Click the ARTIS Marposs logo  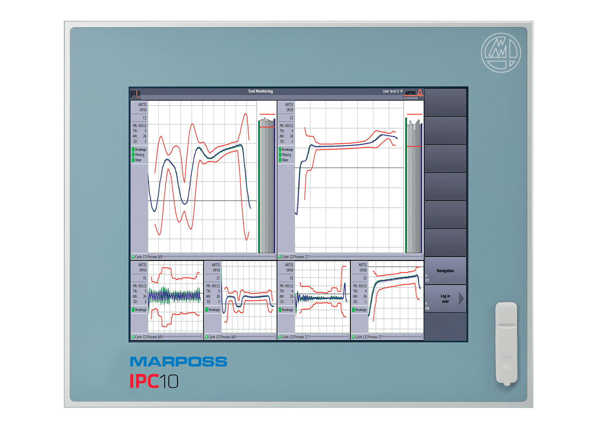click(414, 94)
